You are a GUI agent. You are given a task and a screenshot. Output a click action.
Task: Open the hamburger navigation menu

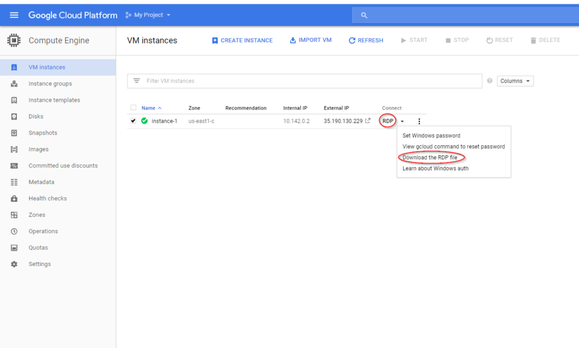[x=14, y=15]
